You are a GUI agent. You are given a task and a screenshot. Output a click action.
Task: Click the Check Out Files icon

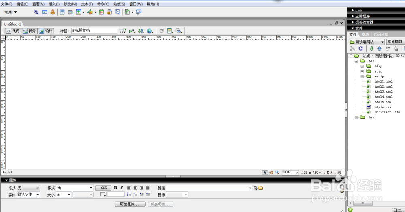click(388, 49)
